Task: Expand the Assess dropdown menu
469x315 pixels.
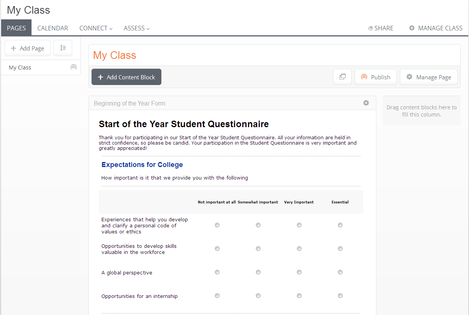Action: pos(137,28)
